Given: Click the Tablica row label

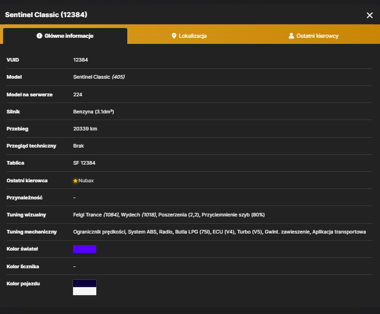Looking at the screenshot, I should (15, 163).
